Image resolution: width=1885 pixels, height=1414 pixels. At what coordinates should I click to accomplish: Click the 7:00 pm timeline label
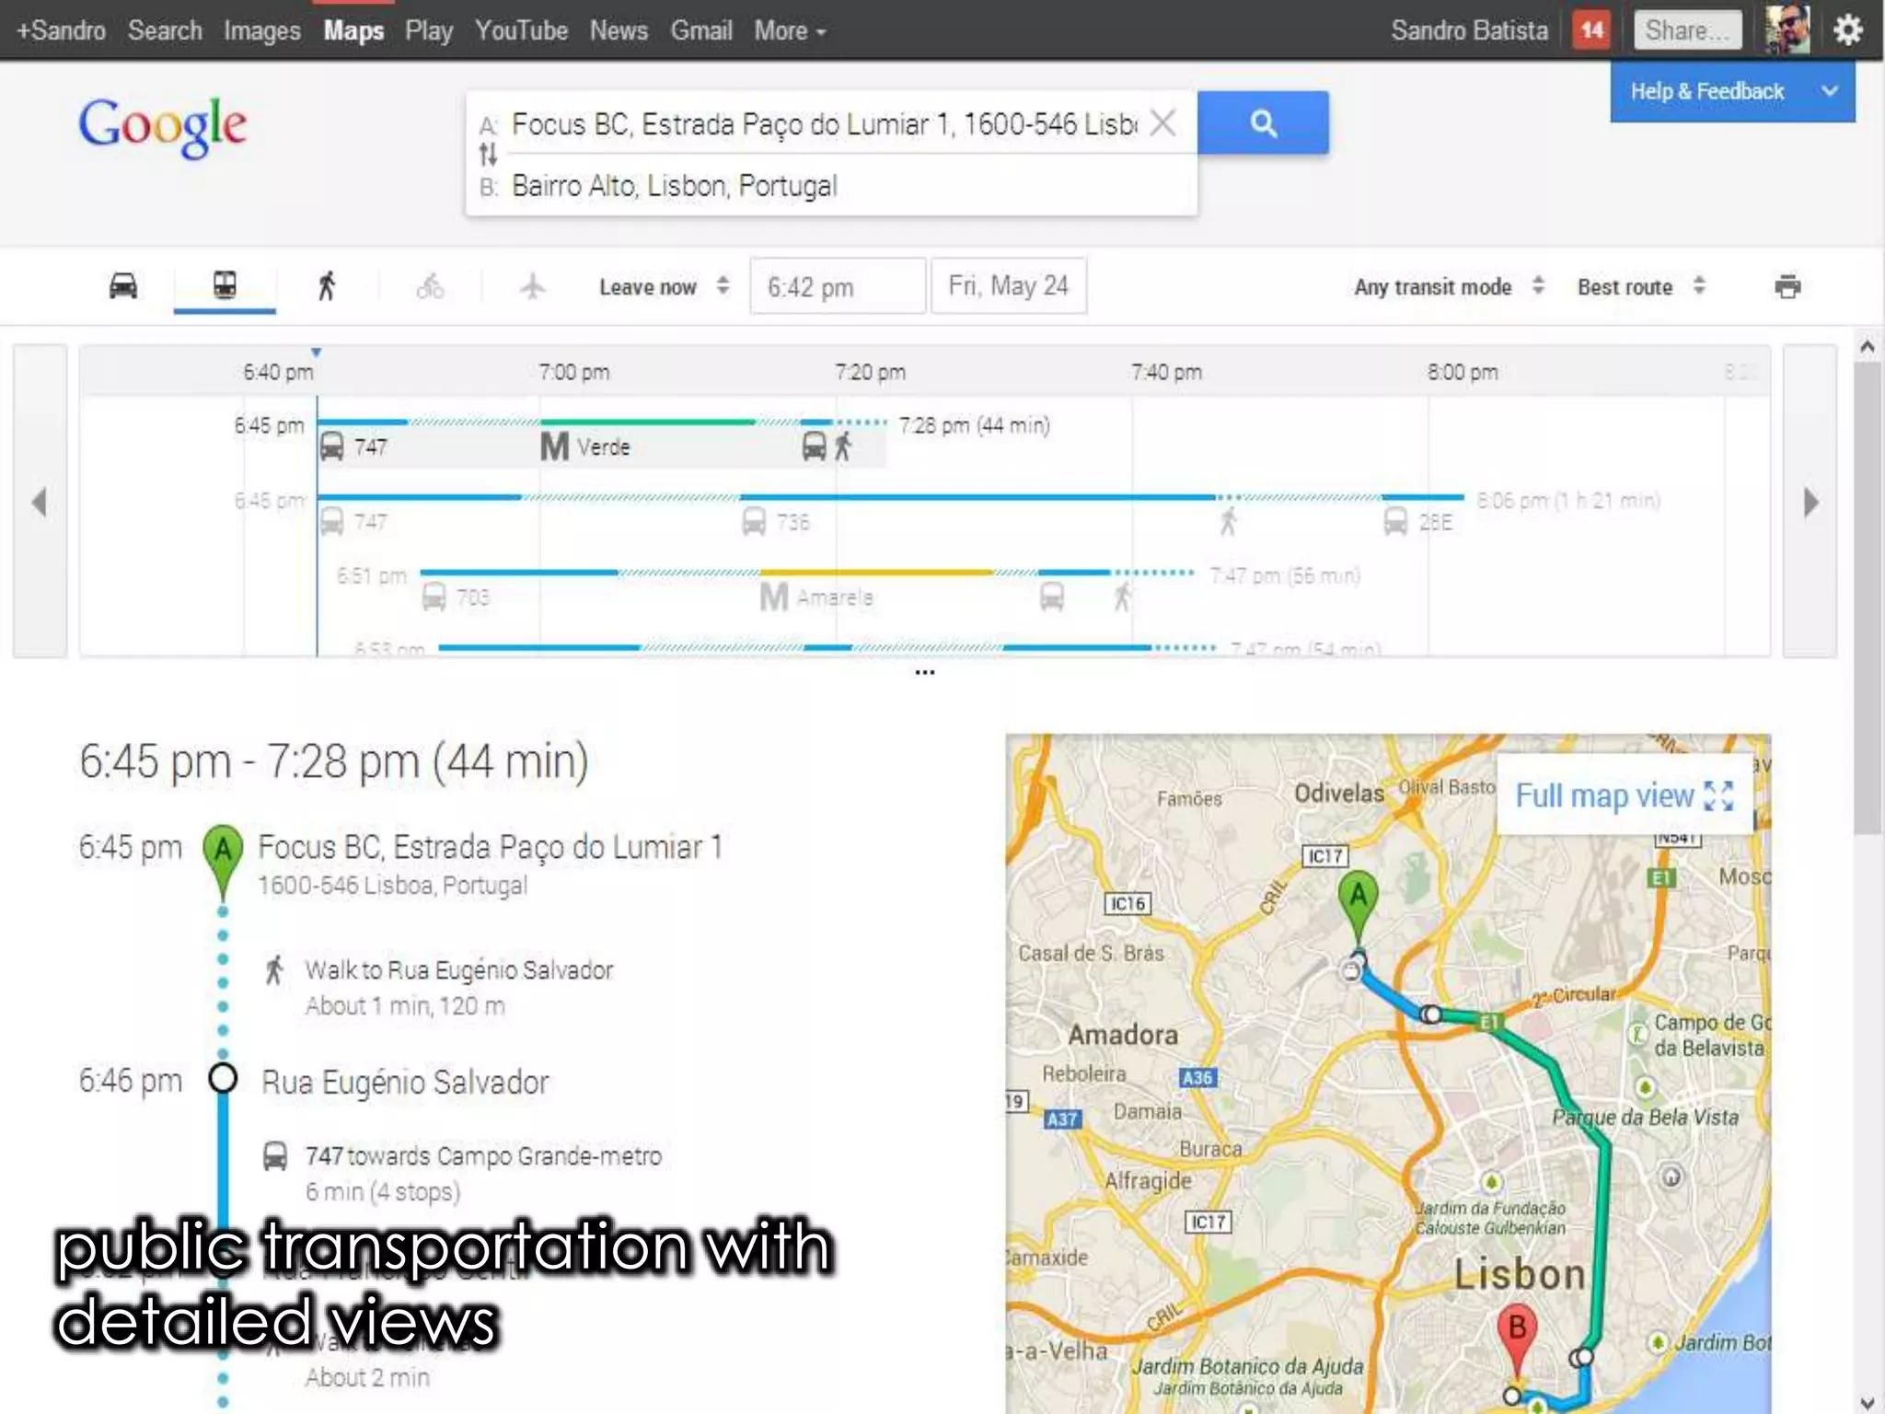click(574, 373)
